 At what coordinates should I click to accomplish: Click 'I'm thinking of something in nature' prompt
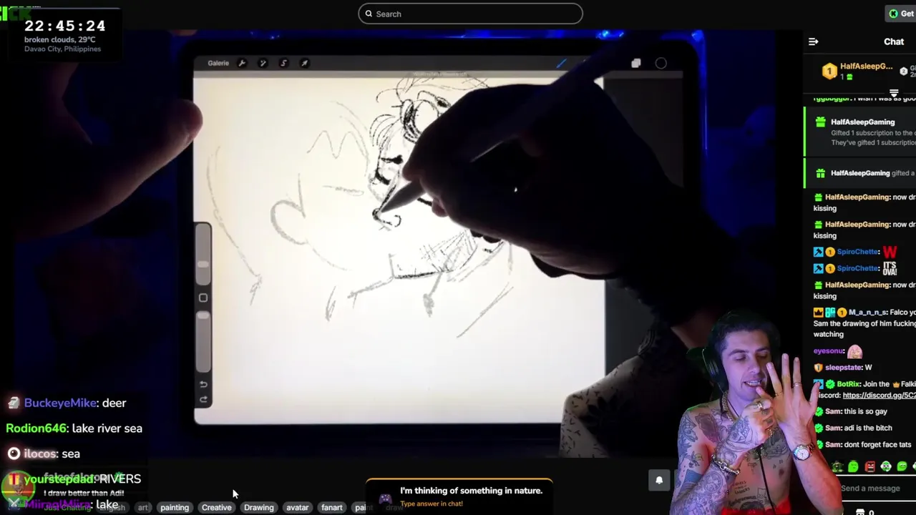tap(471, 491)
